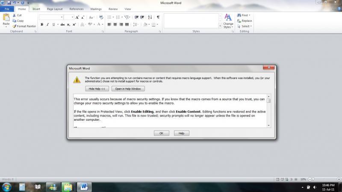Click Center alignment icon

pyautogui.click(x=115, y=24)
